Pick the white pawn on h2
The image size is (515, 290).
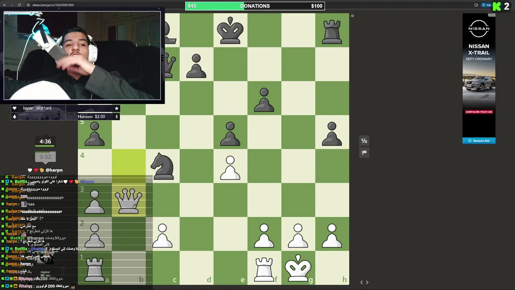(x=332, y=236)
